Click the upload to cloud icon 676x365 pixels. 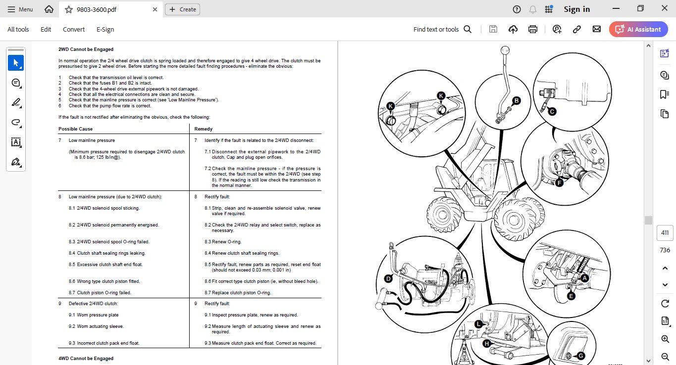(x=513, y=29)
